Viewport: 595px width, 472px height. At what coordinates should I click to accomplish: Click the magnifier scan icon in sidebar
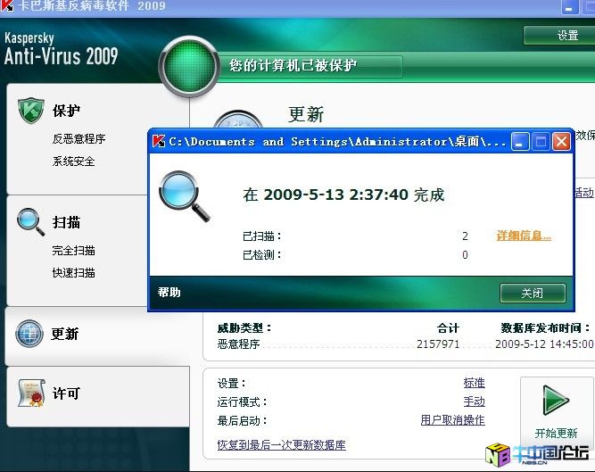(x=30, y=221)
